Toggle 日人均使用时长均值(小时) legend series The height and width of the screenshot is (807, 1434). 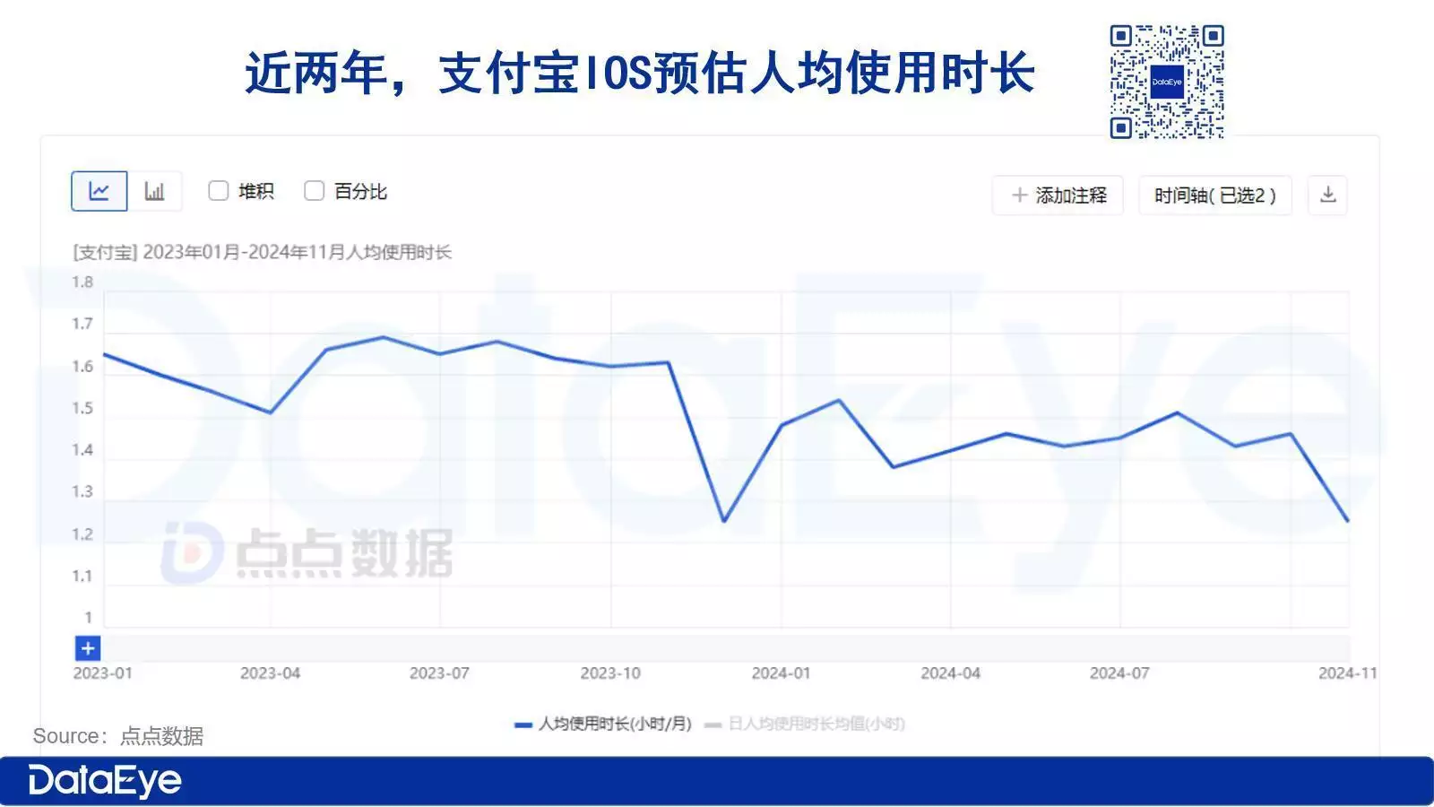(805, 724)
